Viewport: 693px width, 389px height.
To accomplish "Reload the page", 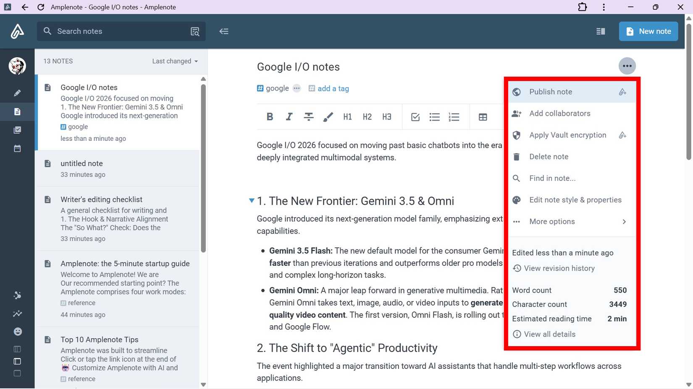I will tap(41, 7).
